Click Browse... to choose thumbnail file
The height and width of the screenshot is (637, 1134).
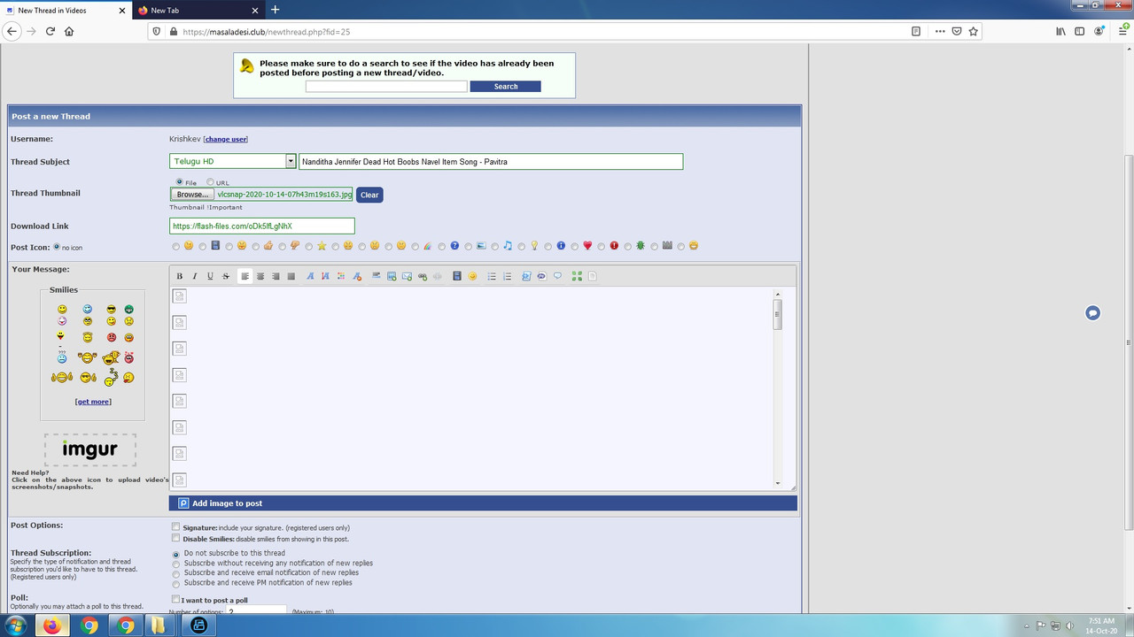coord(192,195)
